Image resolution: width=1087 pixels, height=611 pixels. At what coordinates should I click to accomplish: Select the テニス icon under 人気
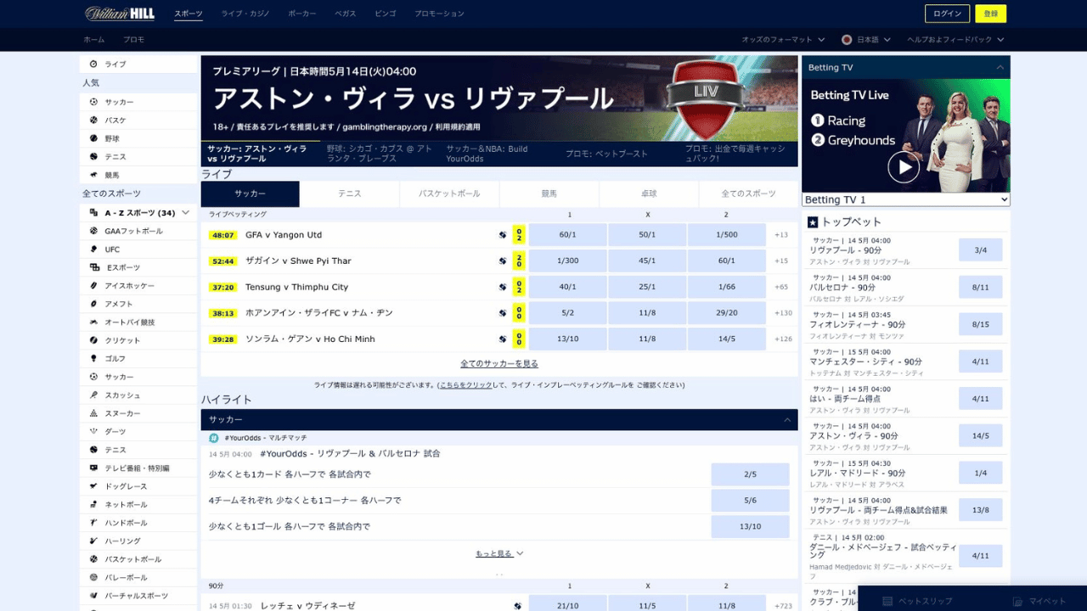(94, 157)
